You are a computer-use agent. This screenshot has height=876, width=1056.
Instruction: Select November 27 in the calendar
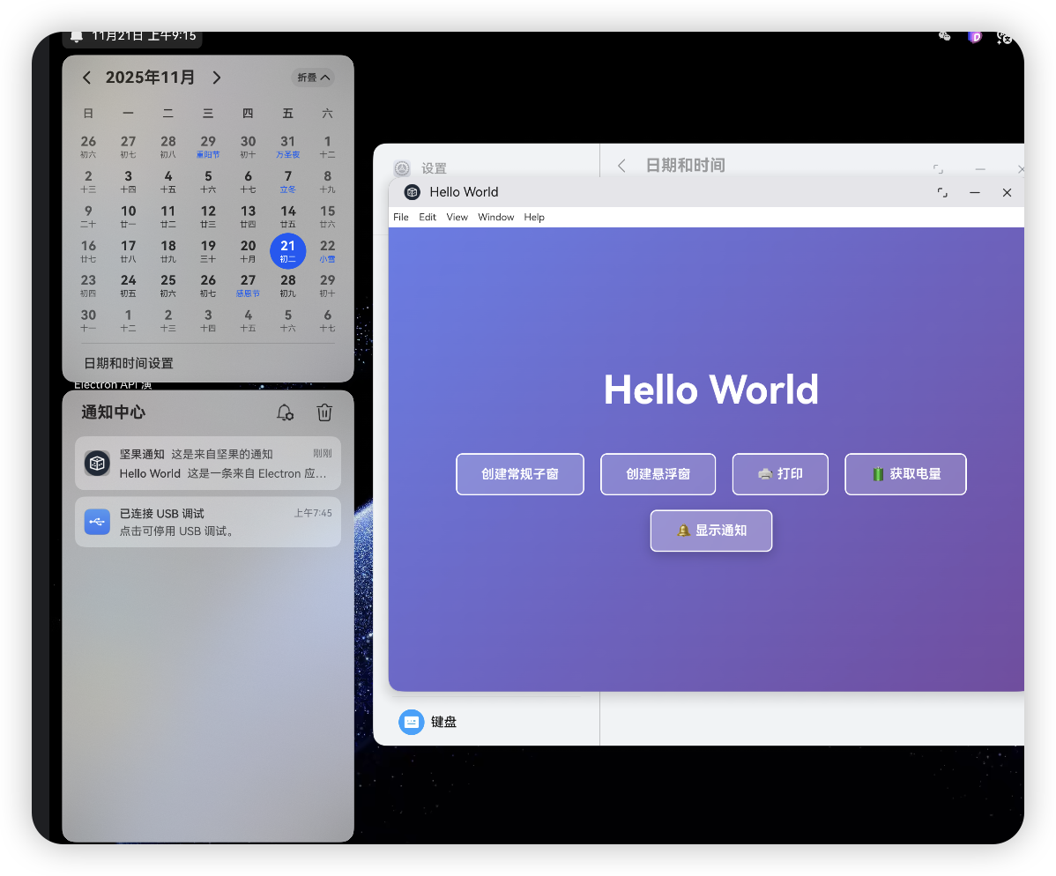pyautogui.click(x=248, y=285)
